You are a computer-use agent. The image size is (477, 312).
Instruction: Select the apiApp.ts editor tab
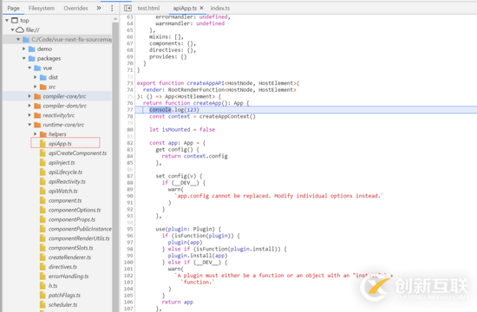click(x=185, y=8)
